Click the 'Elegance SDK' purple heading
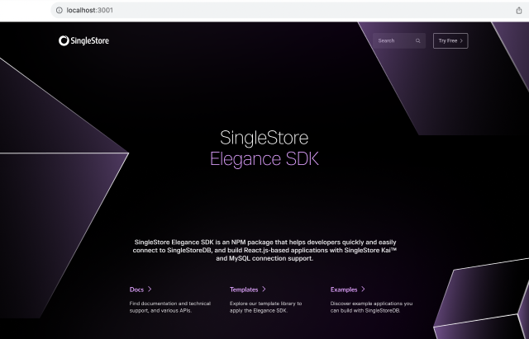This screenshot has width=529, height=339. [264, 159]
